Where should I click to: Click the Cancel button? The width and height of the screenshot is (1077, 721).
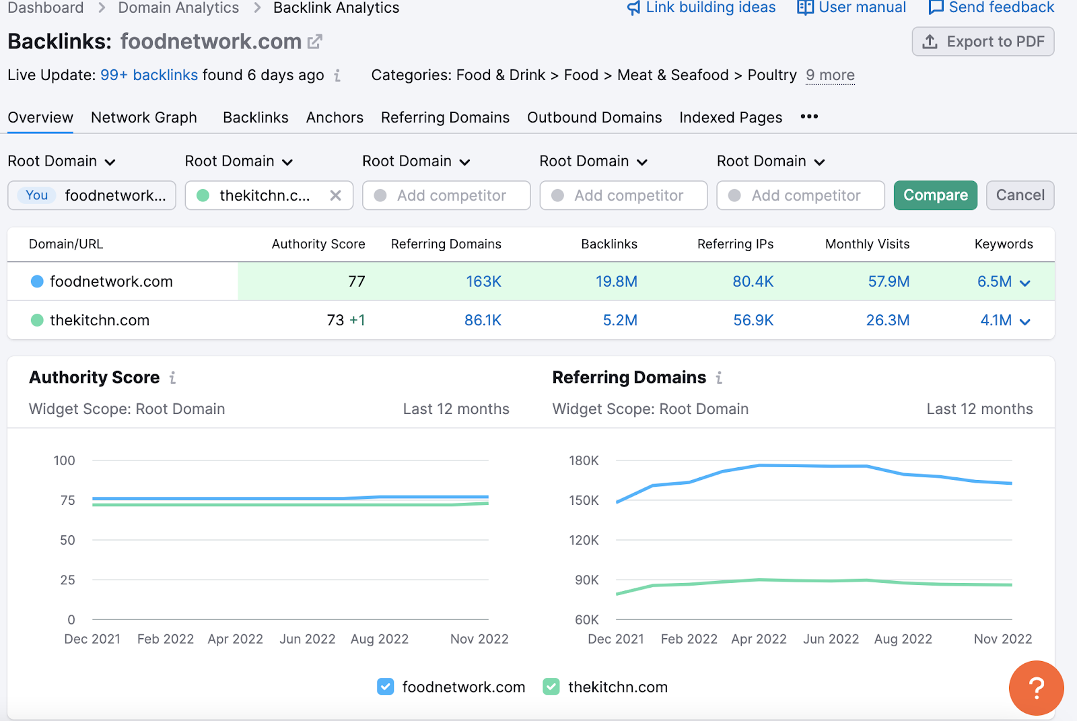coord(1020,195)
